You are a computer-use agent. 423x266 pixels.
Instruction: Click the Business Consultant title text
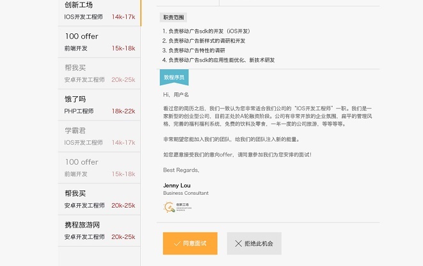tap(186, 193)
